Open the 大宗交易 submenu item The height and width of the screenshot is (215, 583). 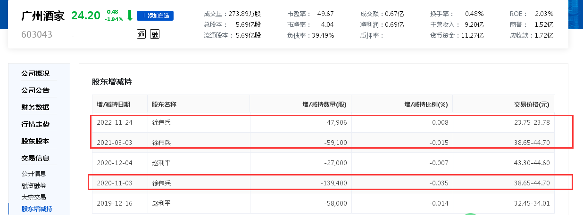point(34,197)
